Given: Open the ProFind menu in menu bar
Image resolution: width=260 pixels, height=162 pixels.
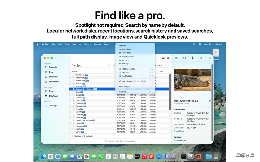Looking at the screenshot, I should pos(45,44).
